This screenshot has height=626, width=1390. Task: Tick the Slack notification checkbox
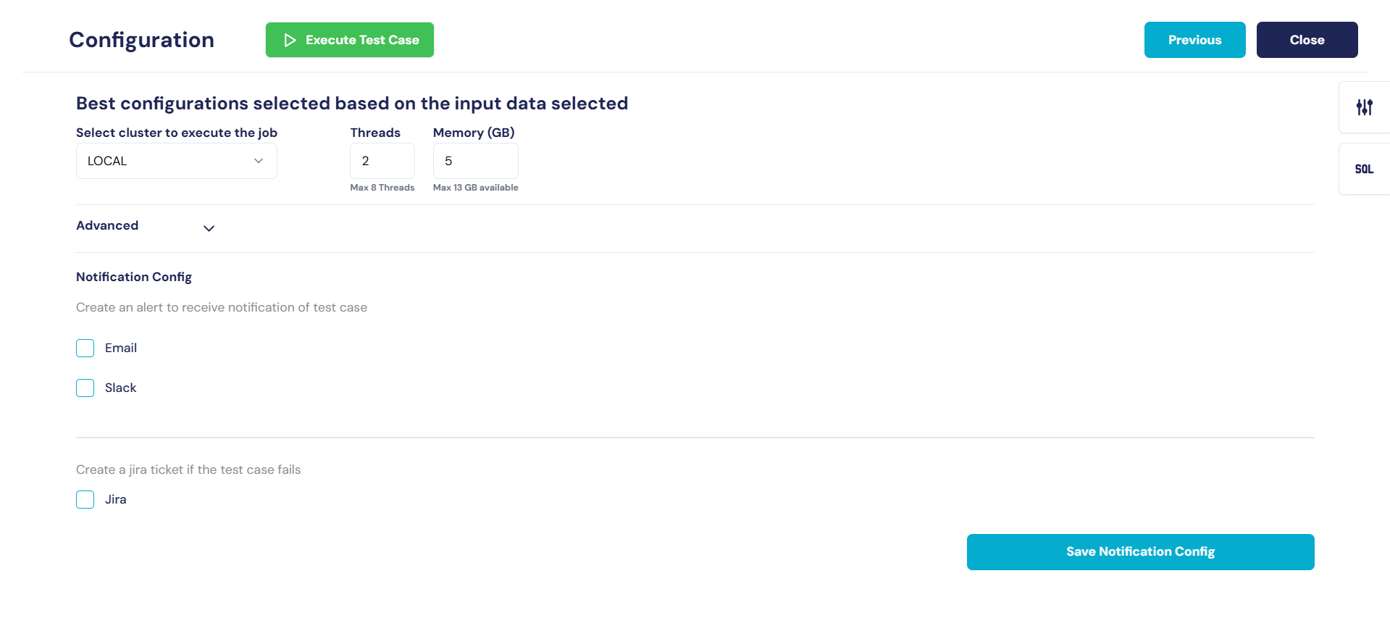click(x=85, y=388)
